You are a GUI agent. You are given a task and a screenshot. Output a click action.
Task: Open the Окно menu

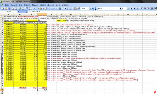tap(58, 5)
